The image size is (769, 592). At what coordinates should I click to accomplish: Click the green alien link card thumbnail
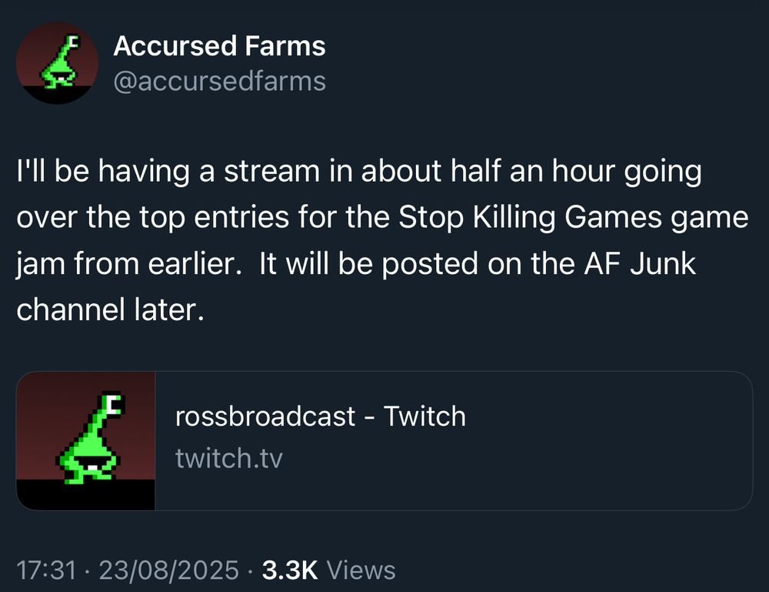[86, 440]
